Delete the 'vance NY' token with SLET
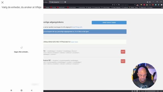 (x=123, y=61)
